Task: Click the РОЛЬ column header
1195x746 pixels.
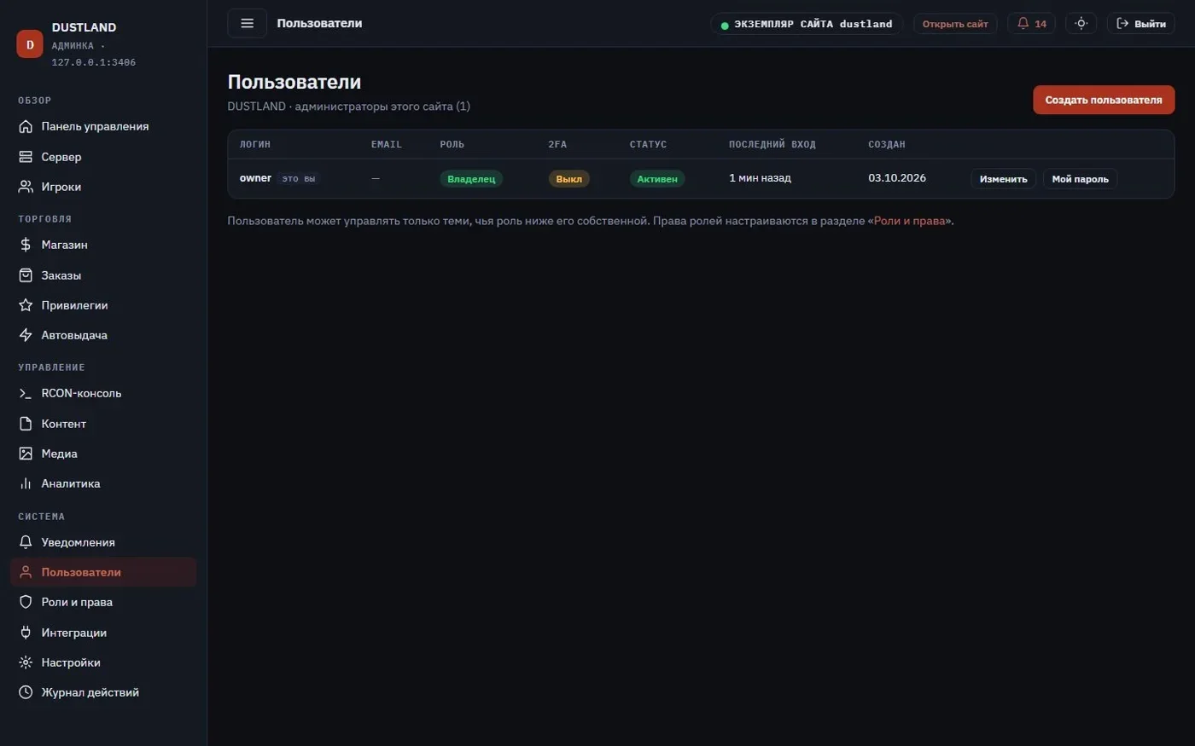Action: 452,145
